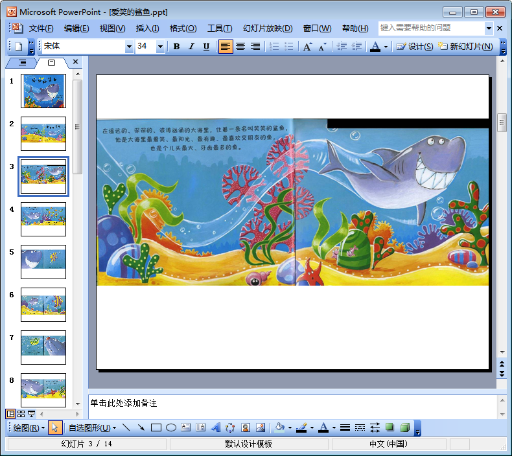Open the 文件 (File) menu
Viewport: 512px width, 456px height.
[x=41, y=28]
